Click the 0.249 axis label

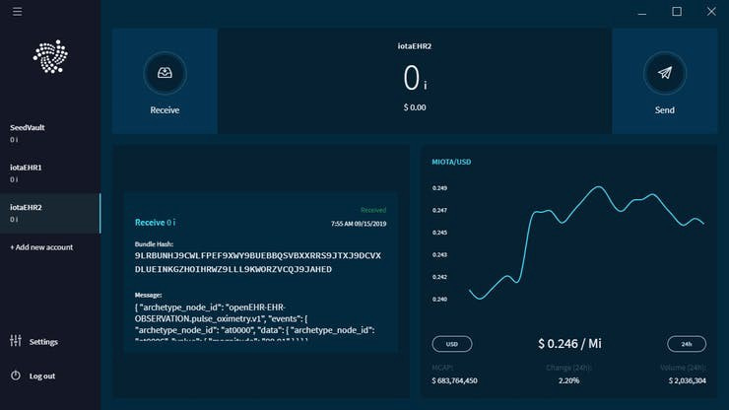coord(439,188)
